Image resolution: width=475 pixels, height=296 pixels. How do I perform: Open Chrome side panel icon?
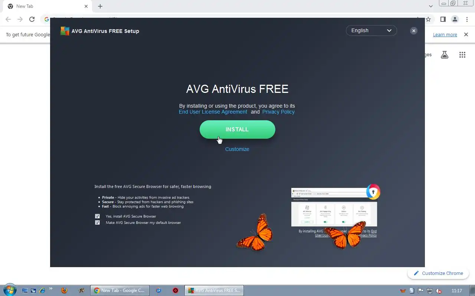point(443,19)
